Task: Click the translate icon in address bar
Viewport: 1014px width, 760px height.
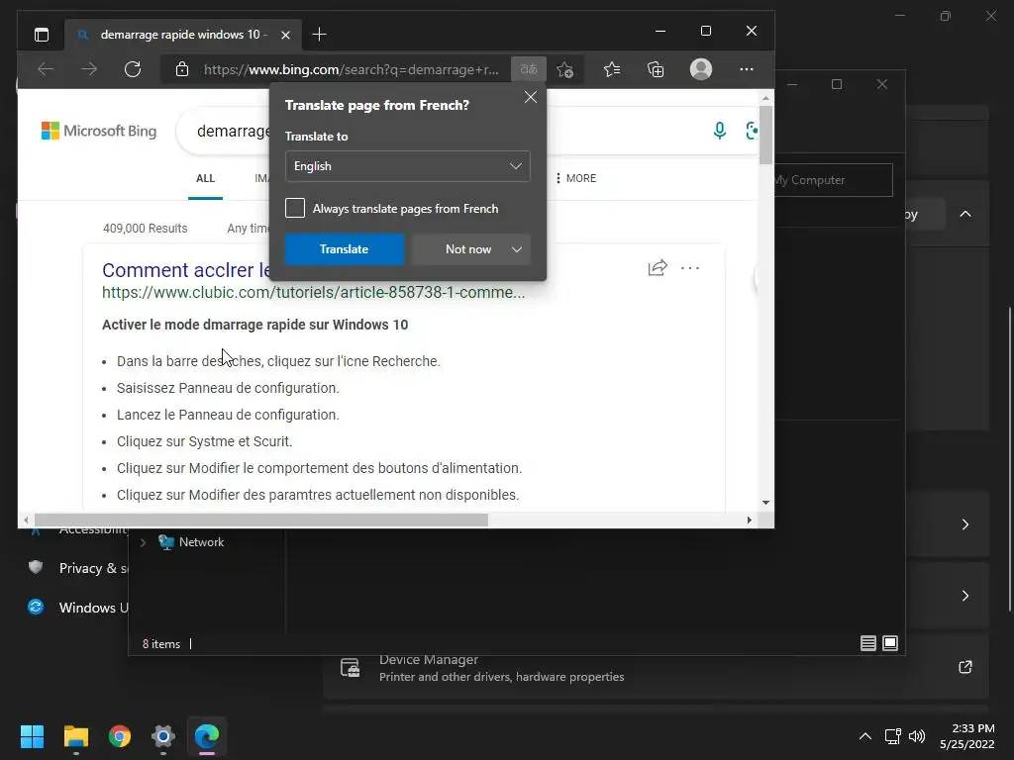Action: pyautogui.click(x=529, y=69)
